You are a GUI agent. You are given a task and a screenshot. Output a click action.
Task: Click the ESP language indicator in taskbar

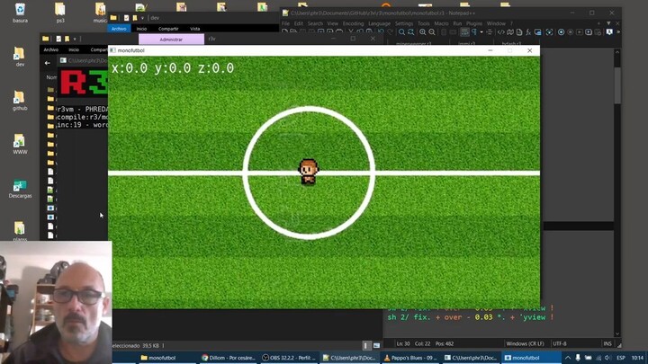coord(621,358)
